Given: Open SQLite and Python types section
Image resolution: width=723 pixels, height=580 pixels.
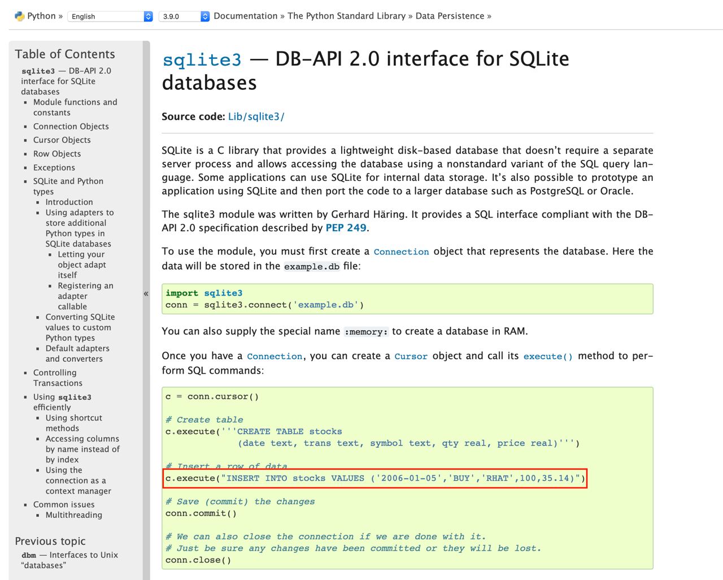Looking at the screenshot, I should 68,186.
